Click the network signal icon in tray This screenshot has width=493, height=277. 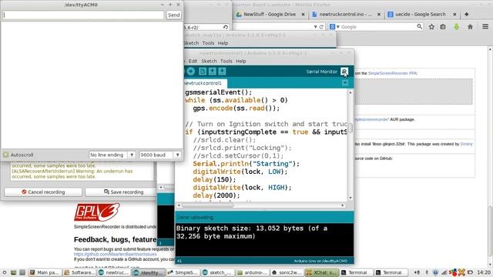pos(444,272)
